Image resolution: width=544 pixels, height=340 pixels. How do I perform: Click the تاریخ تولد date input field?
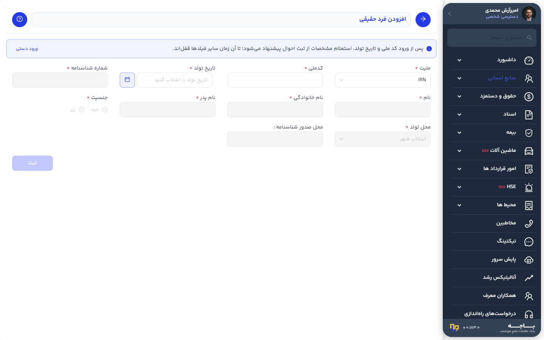coord(174,80)
